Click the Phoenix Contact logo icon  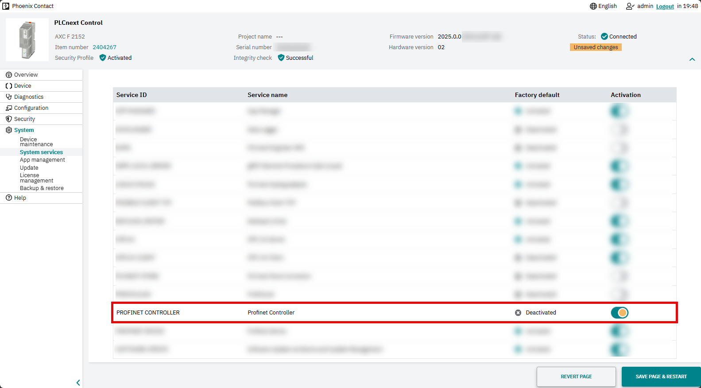[6, 6]
